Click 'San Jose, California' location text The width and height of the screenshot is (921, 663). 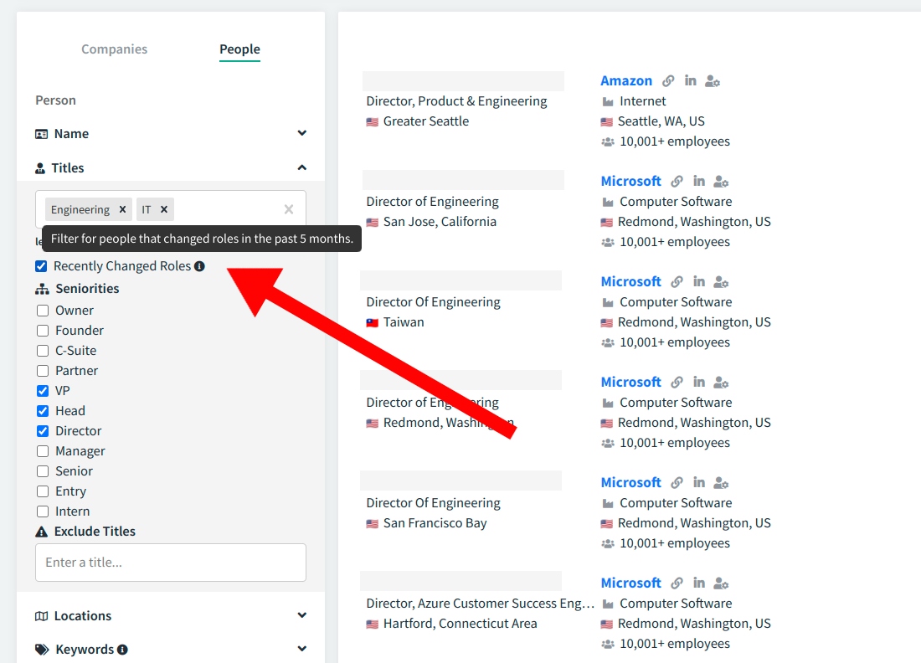point(440,221)
